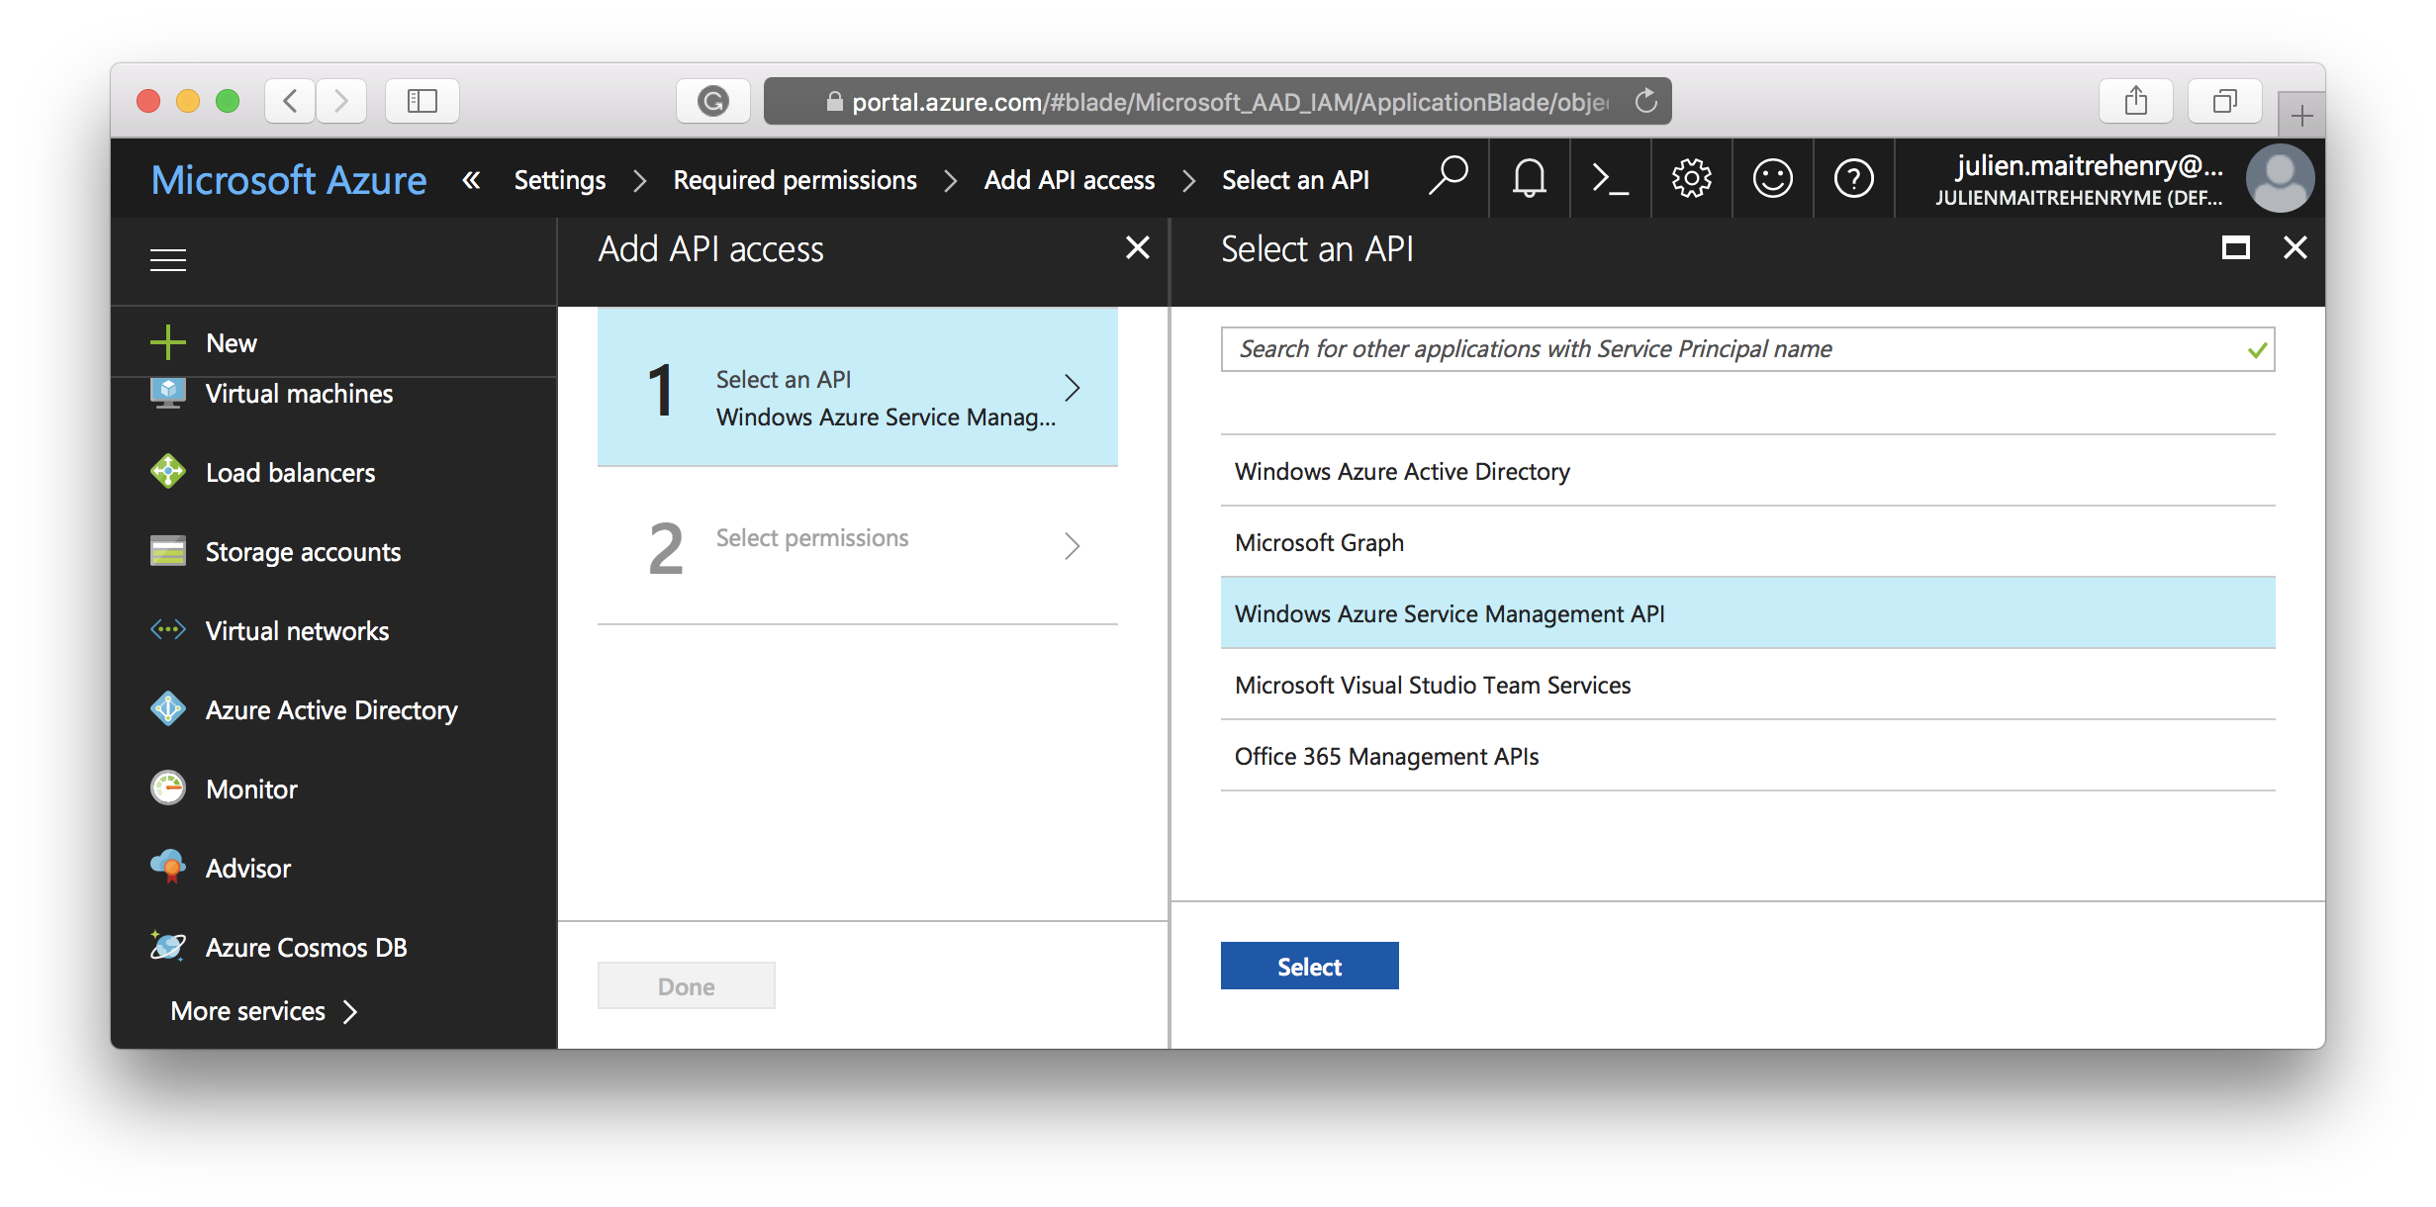Close the Add API access blade

click(1138, 247)
